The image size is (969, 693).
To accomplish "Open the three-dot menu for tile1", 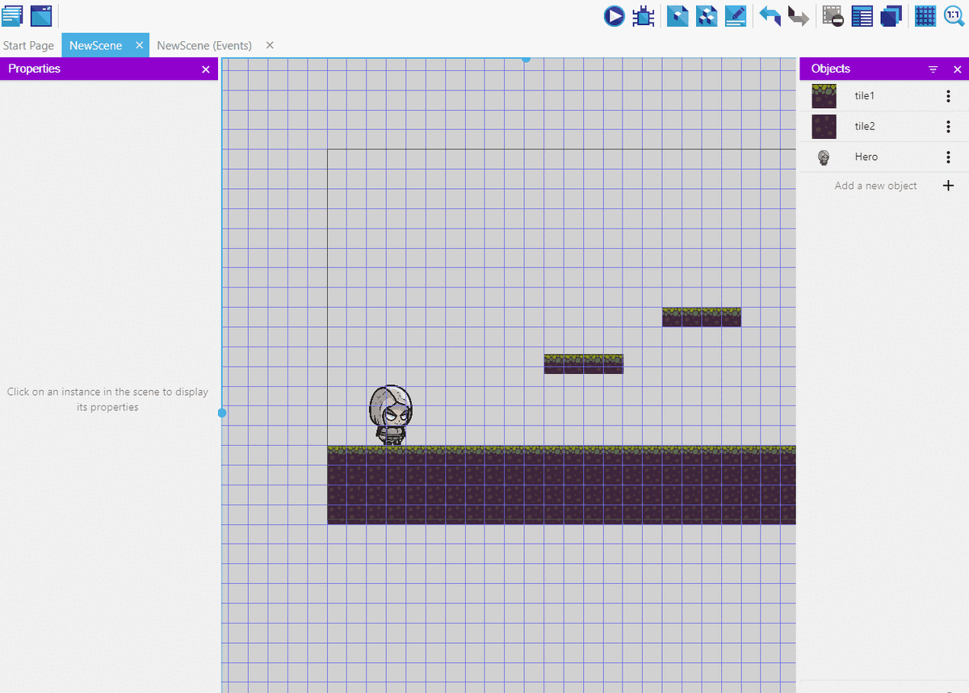I will click(x=948, y=96).
